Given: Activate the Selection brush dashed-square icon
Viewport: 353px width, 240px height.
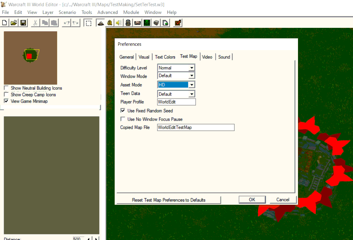Looking at the screenshot, I should click(88, 23).
